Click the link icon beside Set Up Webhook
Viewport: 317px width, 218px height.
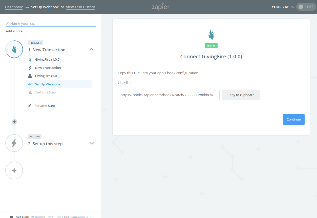[30, 84]
